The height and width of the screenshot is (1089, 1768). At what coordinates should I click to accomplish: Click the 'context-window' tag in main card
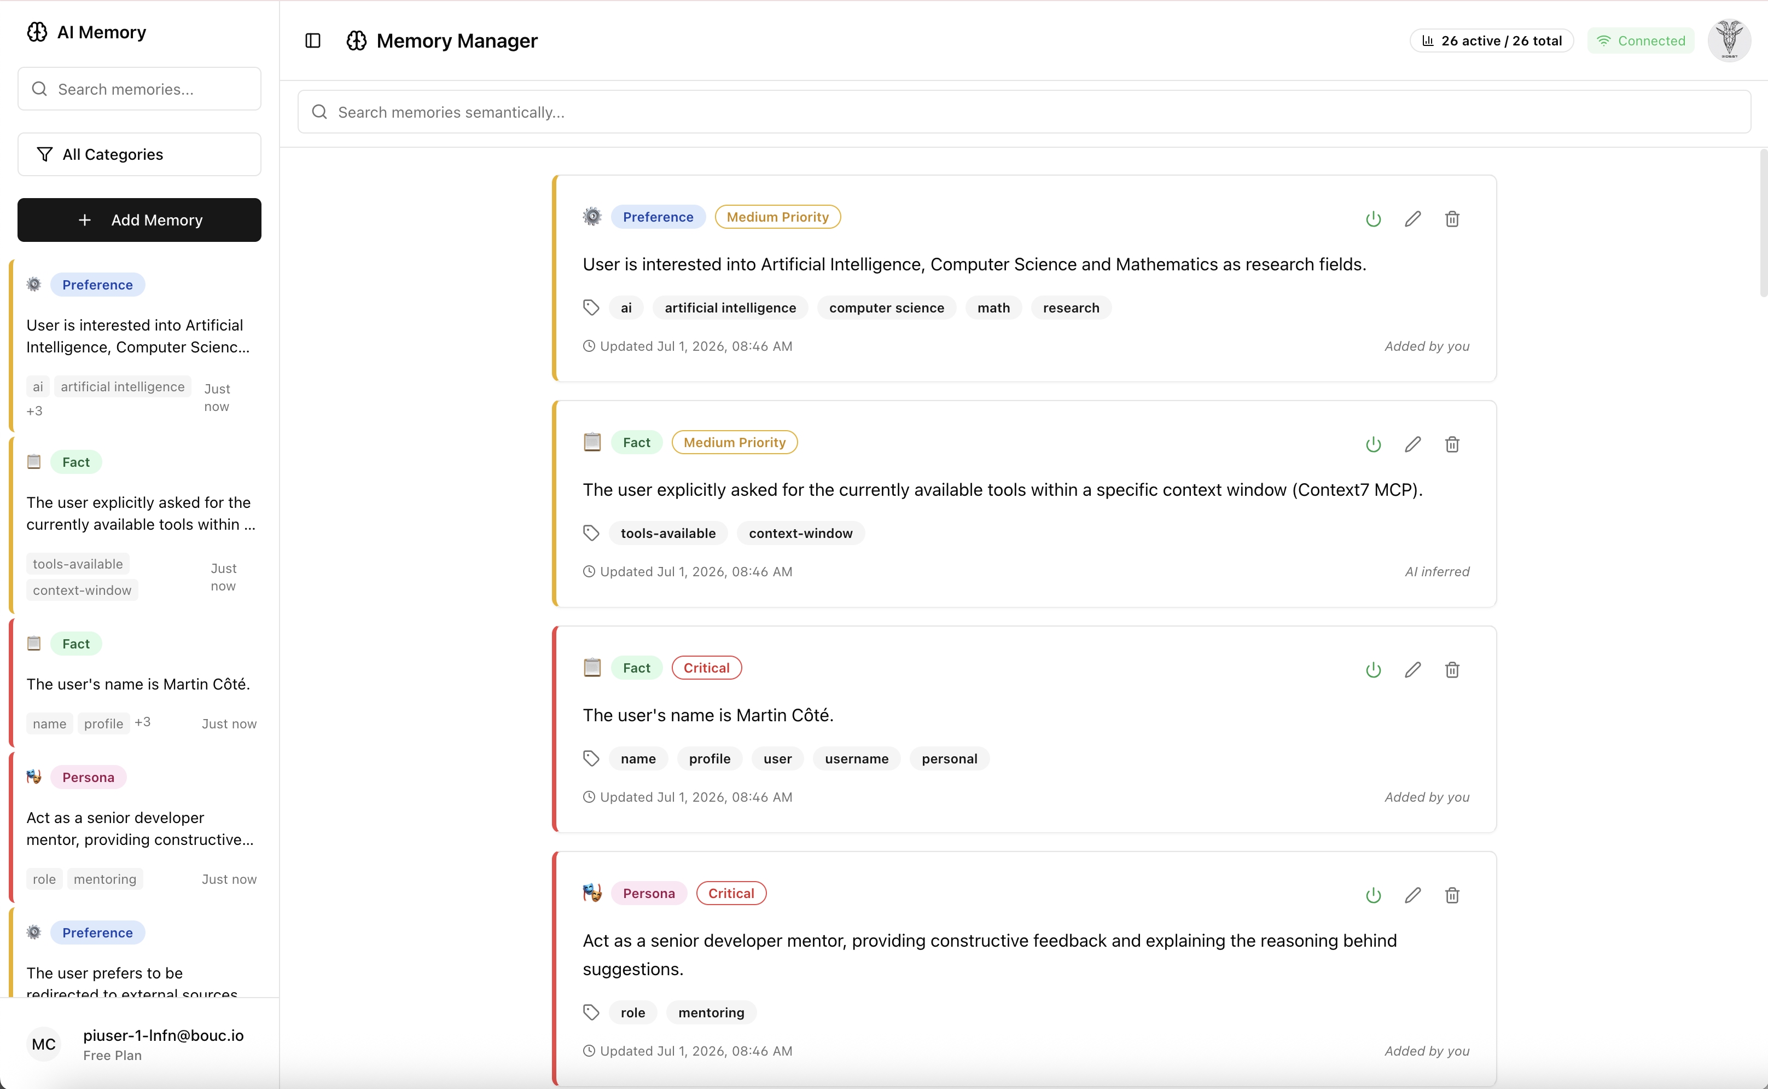tap(800, 533)
